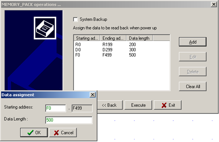Click the disabled Delete button
Viewport: 219px width, 142px height.
click(193, 72)
